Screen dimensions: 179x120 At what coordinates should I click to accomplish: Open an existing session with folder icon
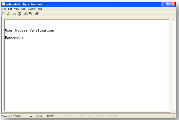(x=8, y=14)
